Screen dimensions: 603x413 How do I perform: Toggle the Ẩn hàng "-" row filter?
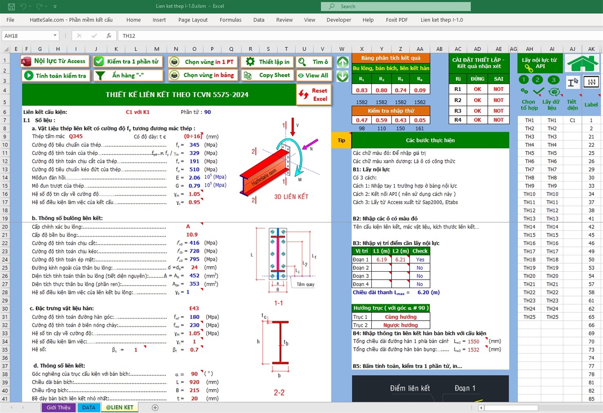click(128, 76)
